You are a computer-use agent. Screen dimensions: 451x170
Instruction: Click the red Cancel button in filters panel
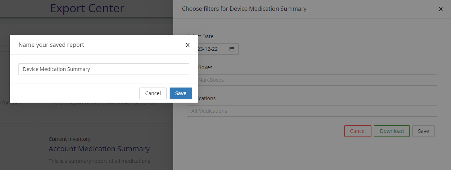[x=358, y=131]
